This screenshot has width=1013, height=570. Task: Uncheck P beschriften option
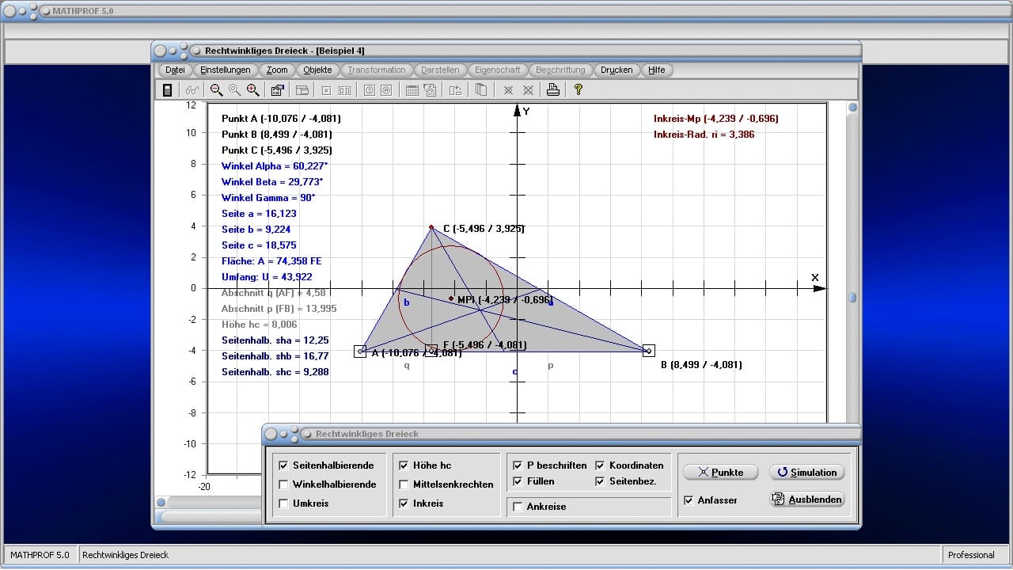pos(518,465)
